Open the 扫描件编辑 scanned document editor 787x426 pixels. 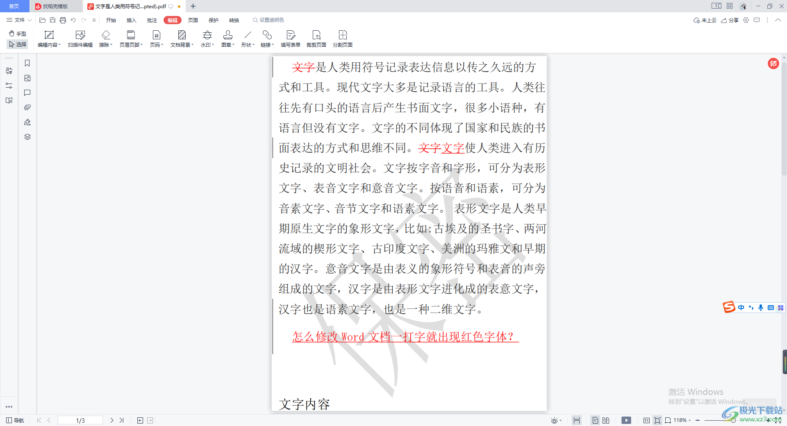click(80, 39)
